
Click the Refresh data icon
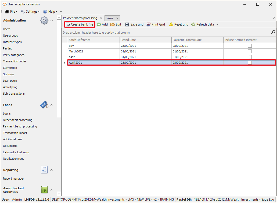pyautogui.click(x=193, y=24)
